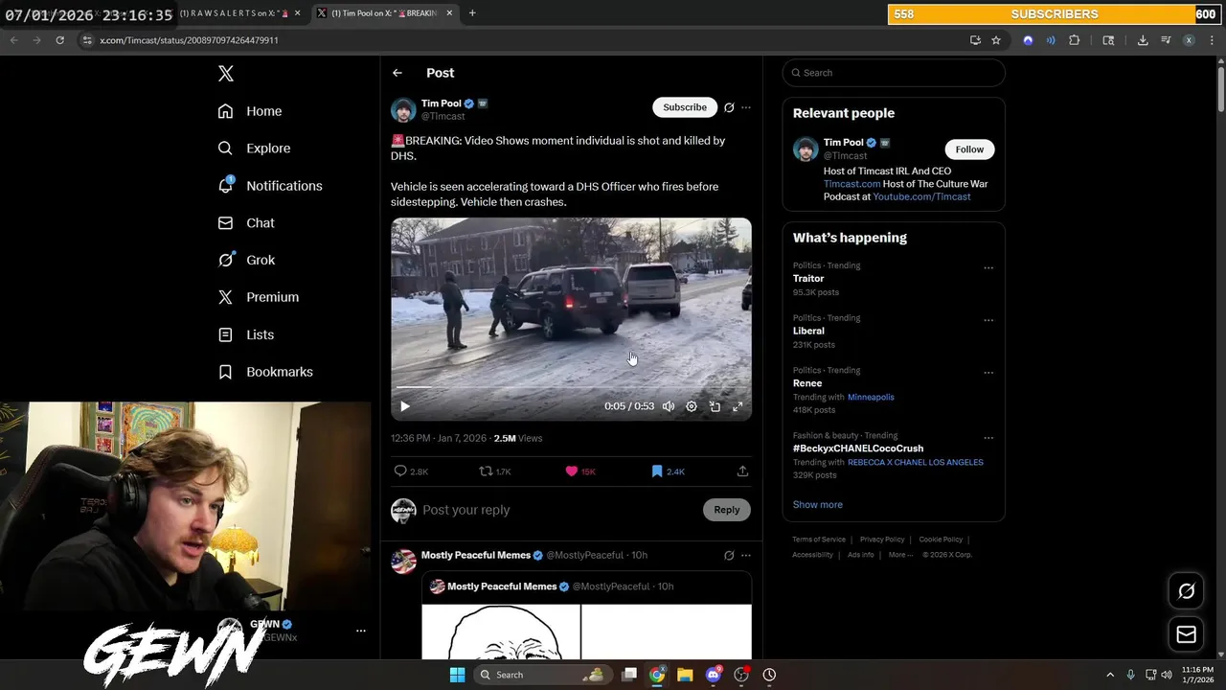The height and width of the screenshot is (690, 1226).
Task: Click the Grok icon on the Mostly Peaceful Memes reply
Action: point(729,556)
